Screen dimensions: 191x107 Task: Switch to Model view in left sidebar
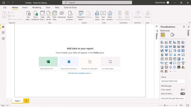(x=3, y=39)
